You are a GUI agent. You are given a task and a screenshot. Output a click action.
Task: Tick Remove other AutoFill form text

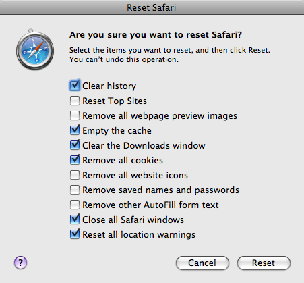[x=75, y=205]
